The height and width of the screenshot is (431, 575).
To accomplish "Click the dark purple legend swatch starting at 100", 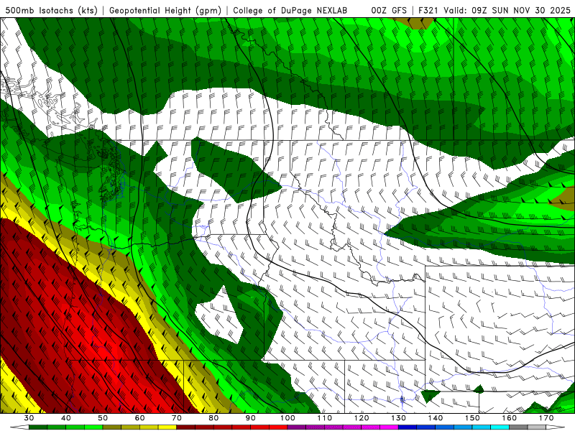I will point(297,427).
